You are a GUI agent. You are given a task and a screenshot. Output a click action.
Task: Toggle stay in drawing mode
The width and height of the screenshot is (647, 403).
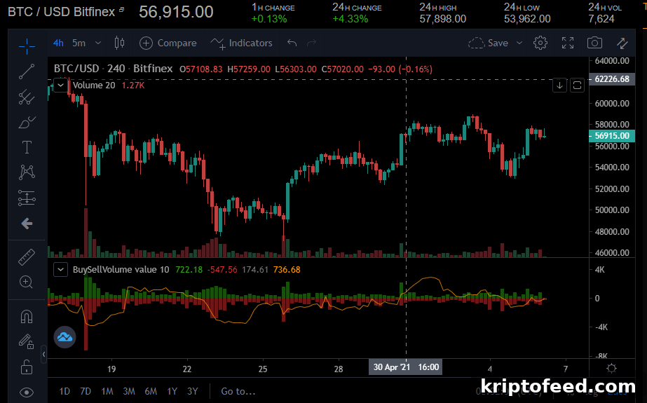tap(27, 341)
